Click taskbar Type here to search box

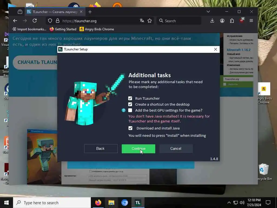(x=52, y=203)
